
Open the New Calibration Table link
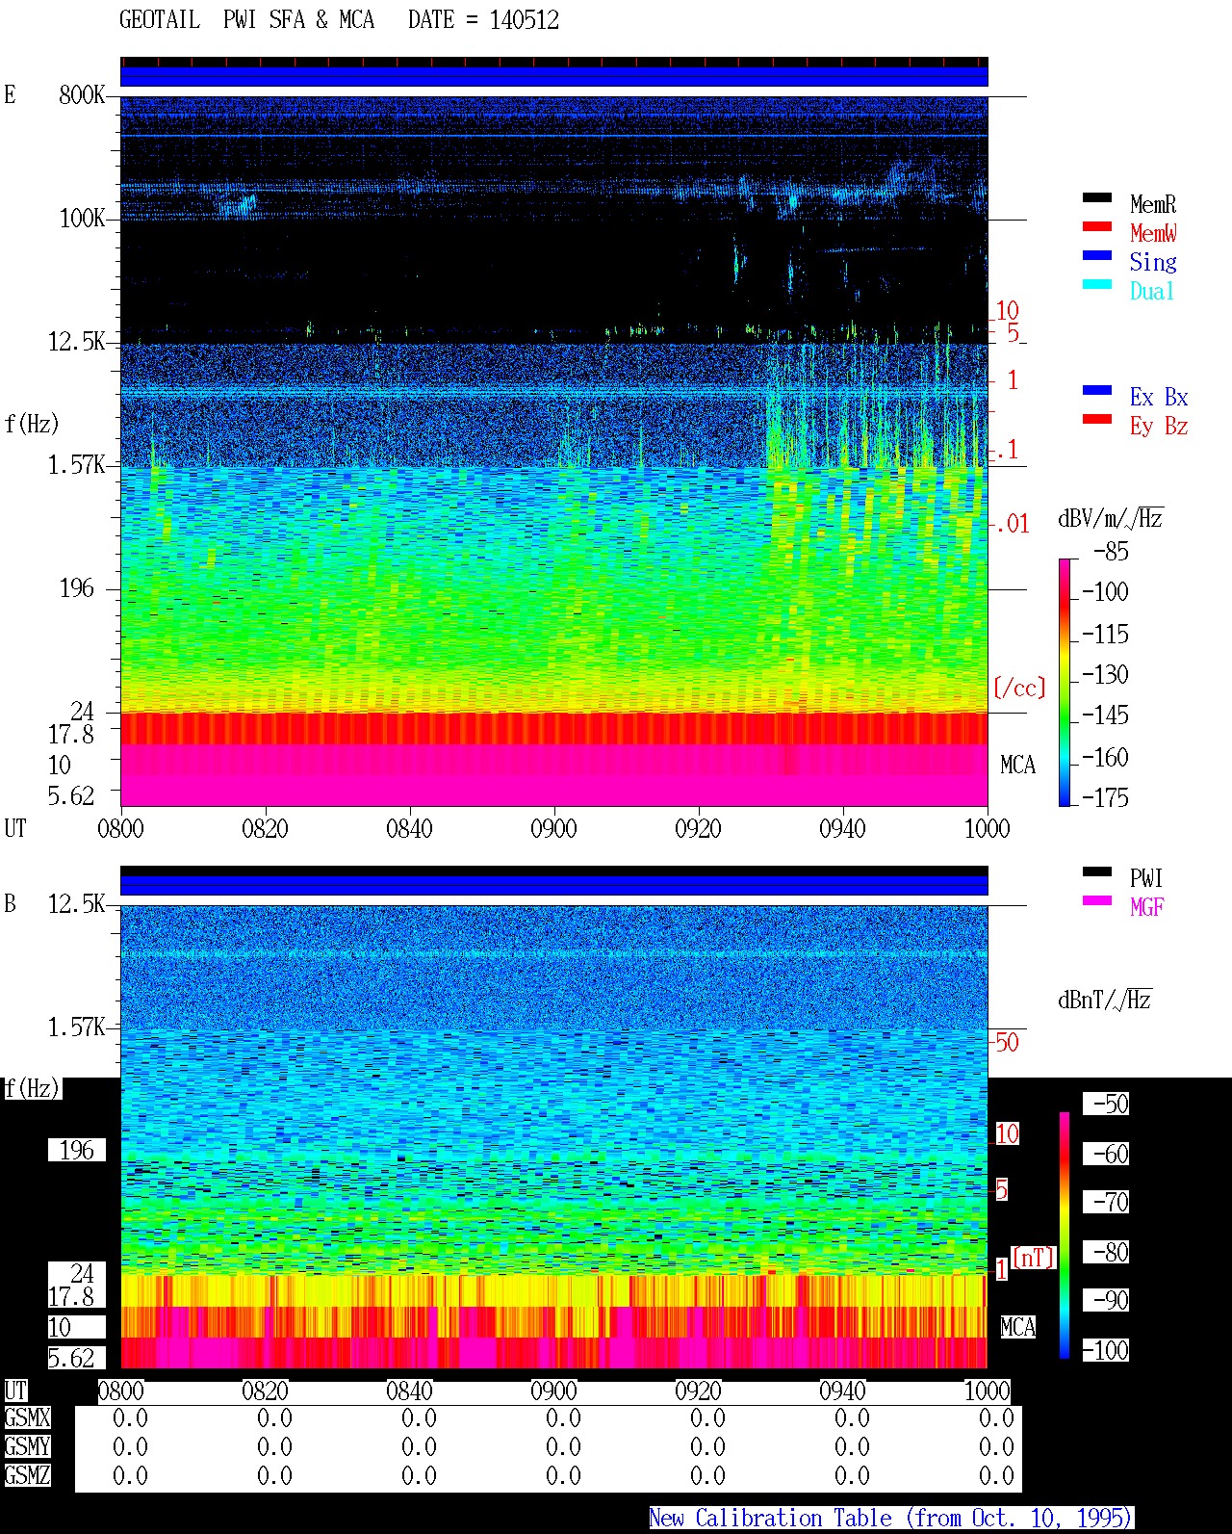(890, 1518)
